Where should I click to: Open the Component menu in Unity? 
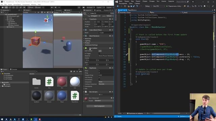26,4
